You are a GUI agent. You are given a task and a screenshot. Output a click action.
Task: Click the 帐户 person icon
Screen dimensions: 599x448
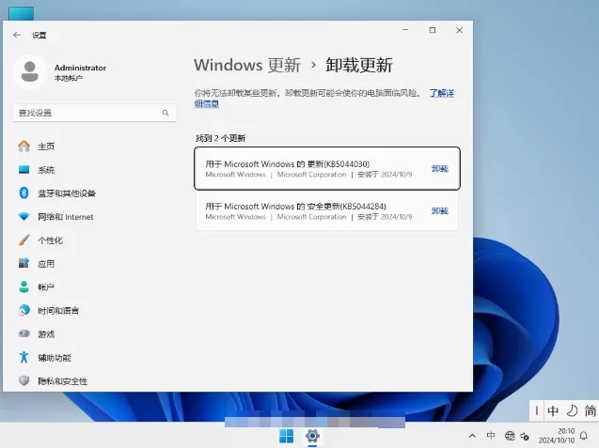(24, 287)
